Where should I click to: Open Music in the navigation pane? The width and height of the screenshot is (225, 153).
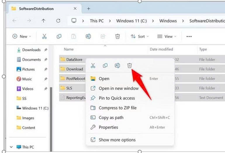(24, 79)
